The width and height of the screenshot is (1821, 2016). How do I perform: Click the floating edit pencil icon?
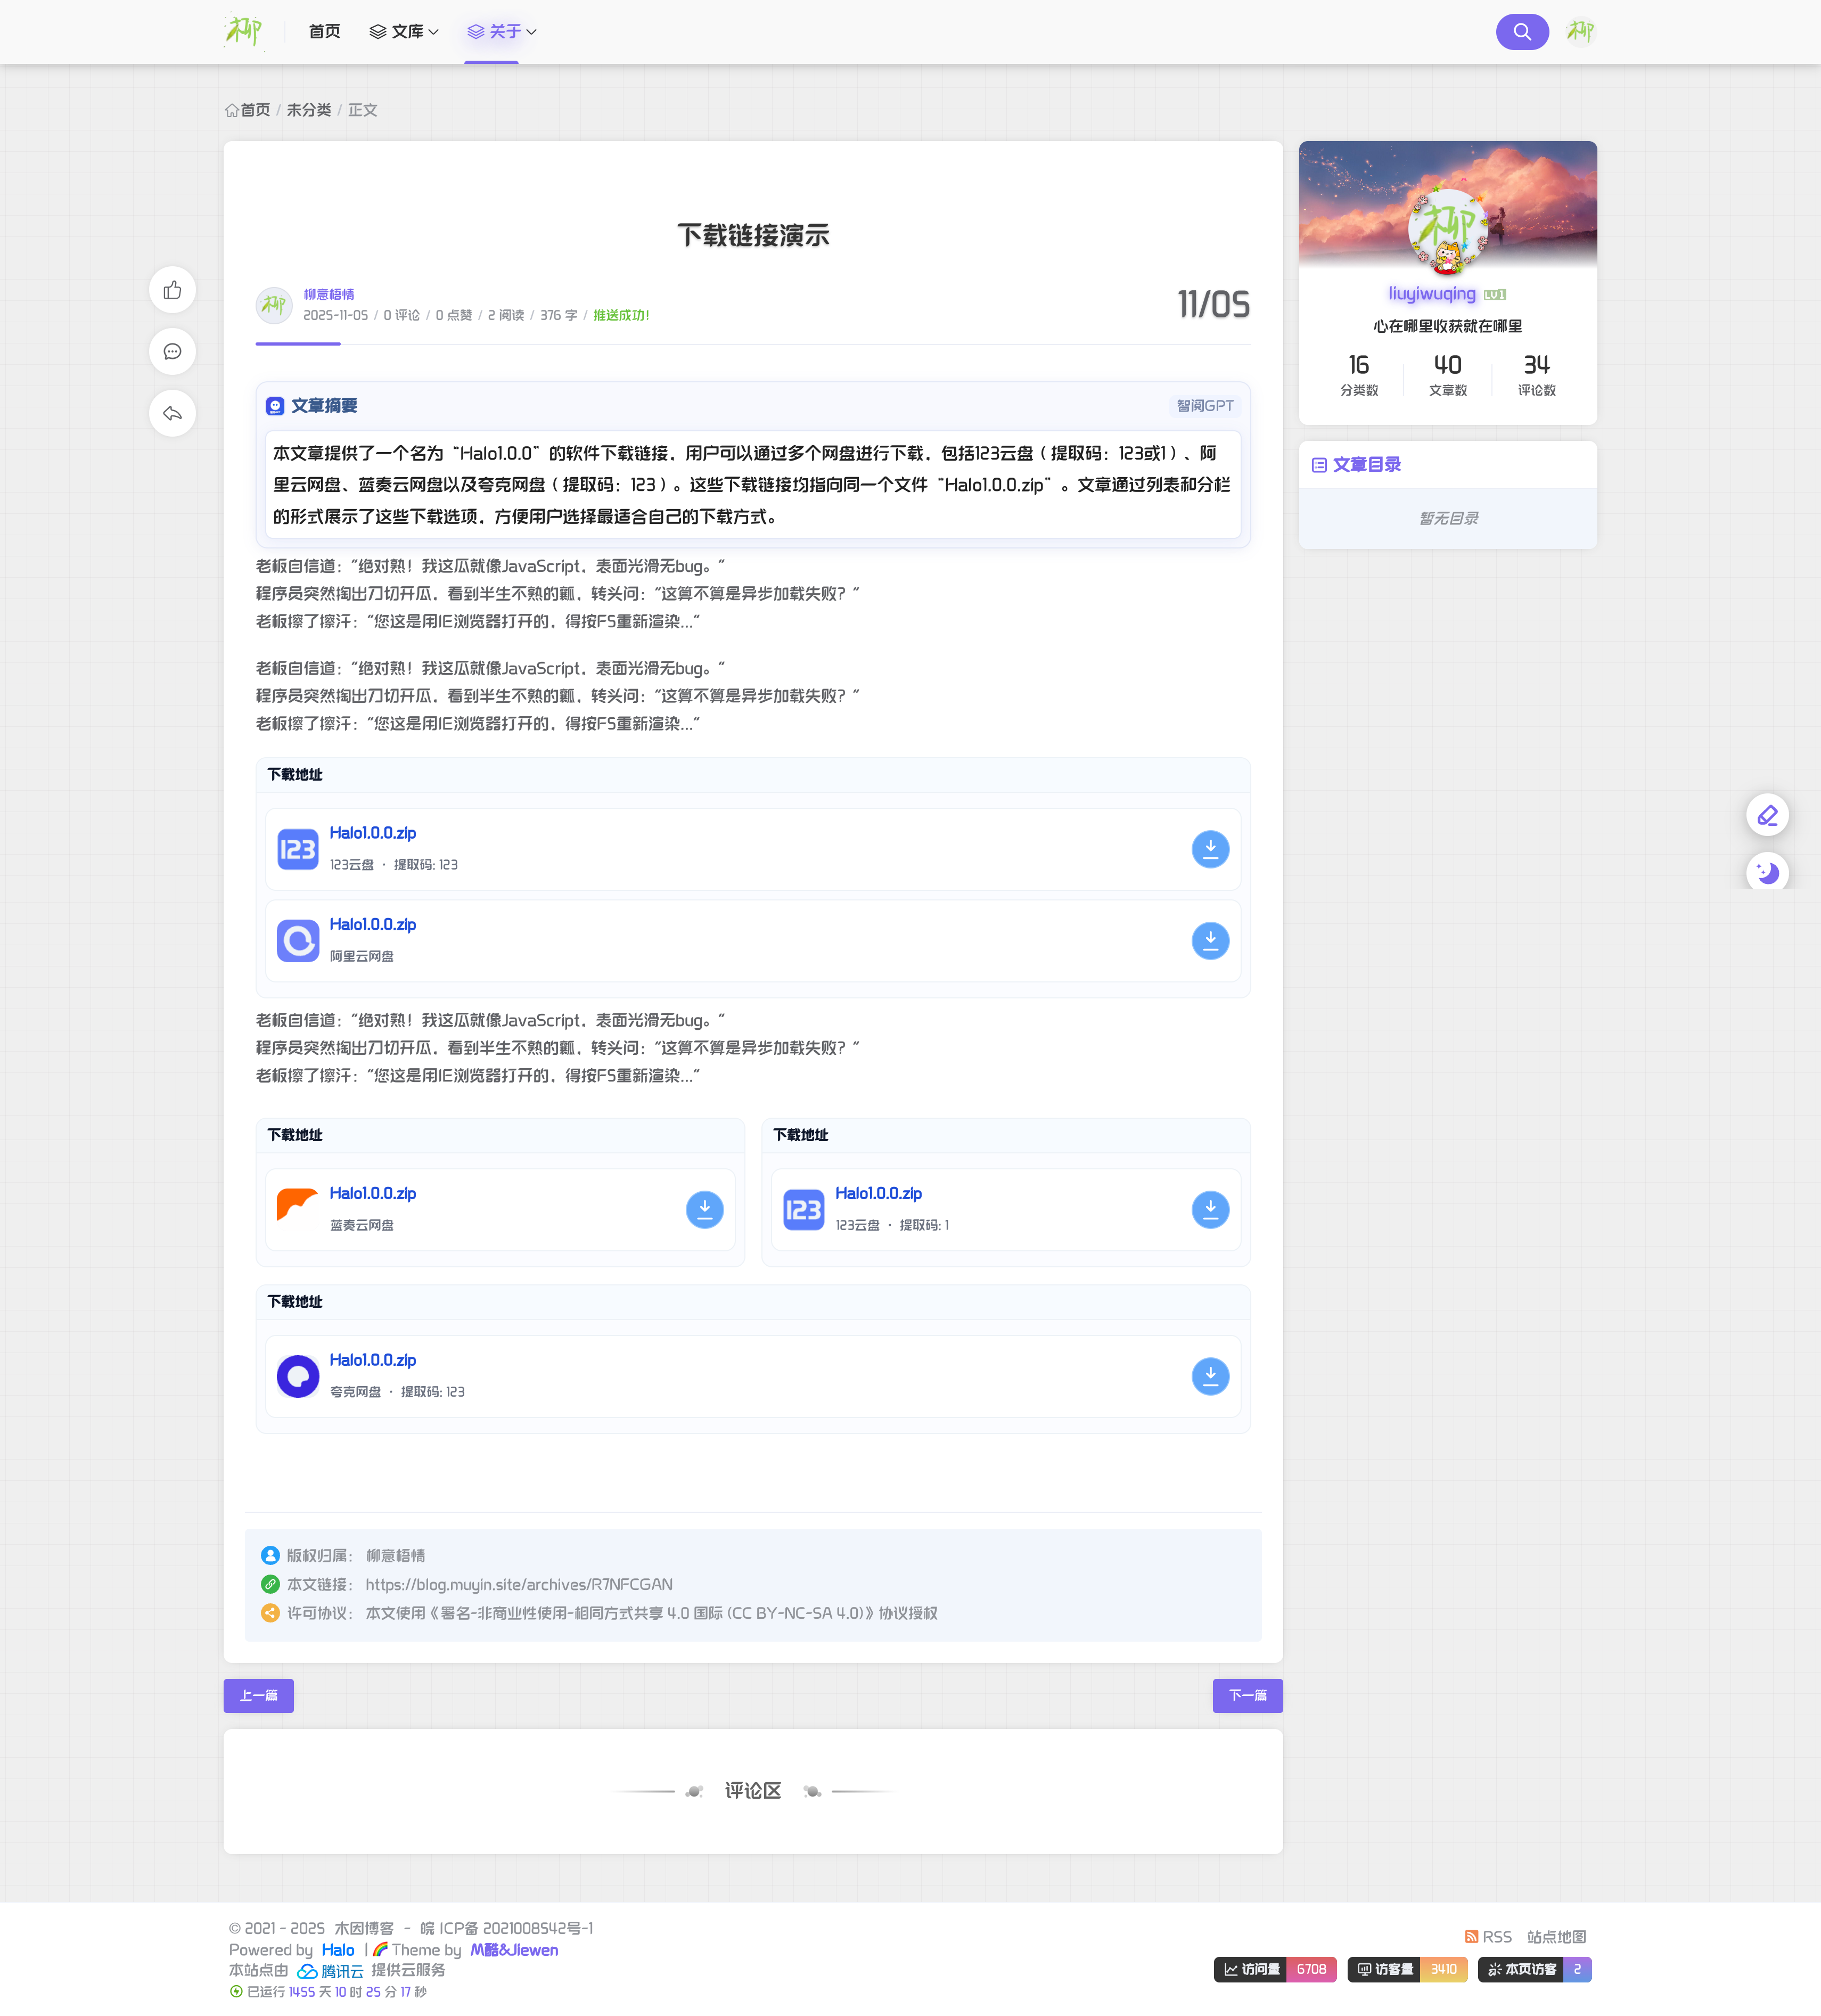click(x=1767, y=816)
